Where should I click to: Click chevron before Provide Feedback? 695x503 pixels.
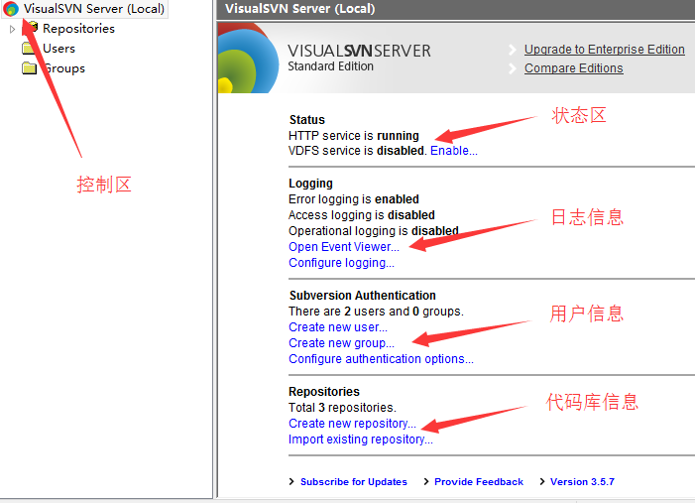[426, 482]
